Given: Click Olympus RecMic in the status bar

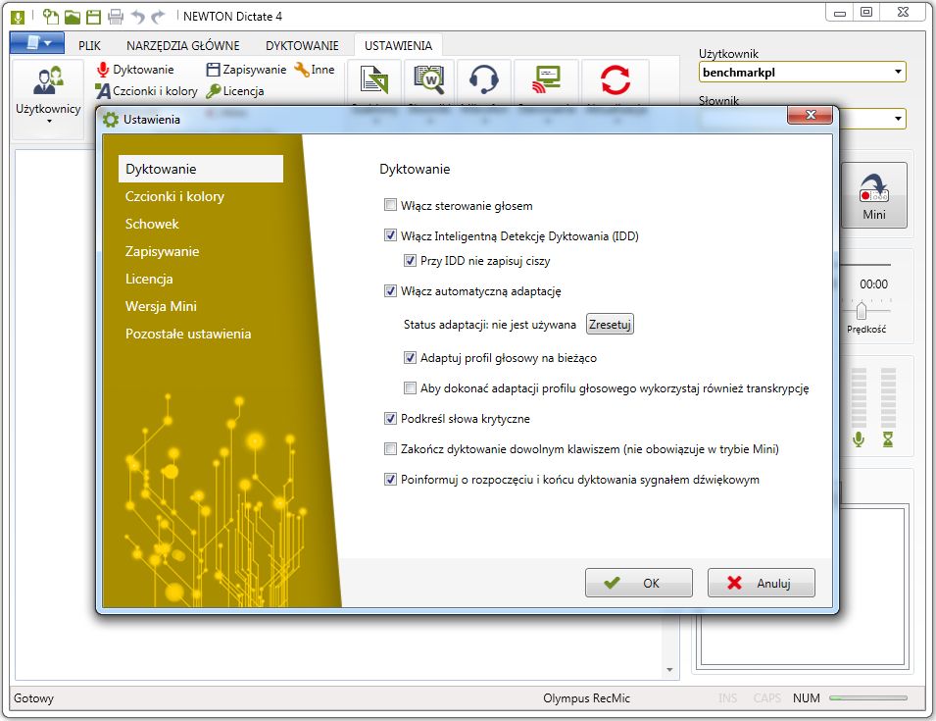Looking at the screenshot, I should tap(586, 698).
